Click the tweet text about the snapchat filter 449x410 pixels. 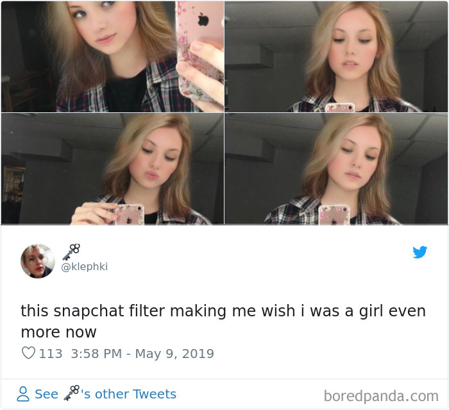point(223,321)
